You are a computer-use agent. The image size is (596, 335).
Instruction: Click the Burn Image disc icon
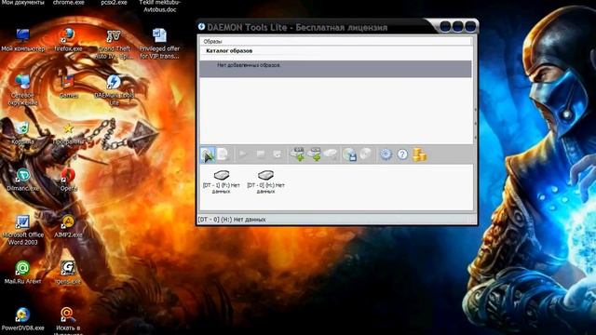pyautogui.click(x=366, y=154)
